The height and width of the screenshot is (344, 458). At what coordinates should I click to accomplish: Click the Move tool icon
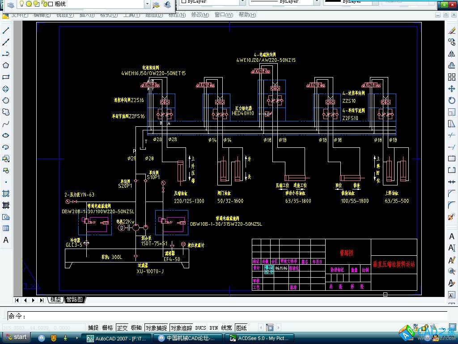[452, 89]
